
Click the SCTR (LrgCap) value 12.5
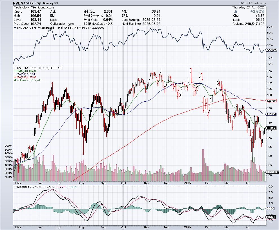pyautogui.click(x=109, y=24)
